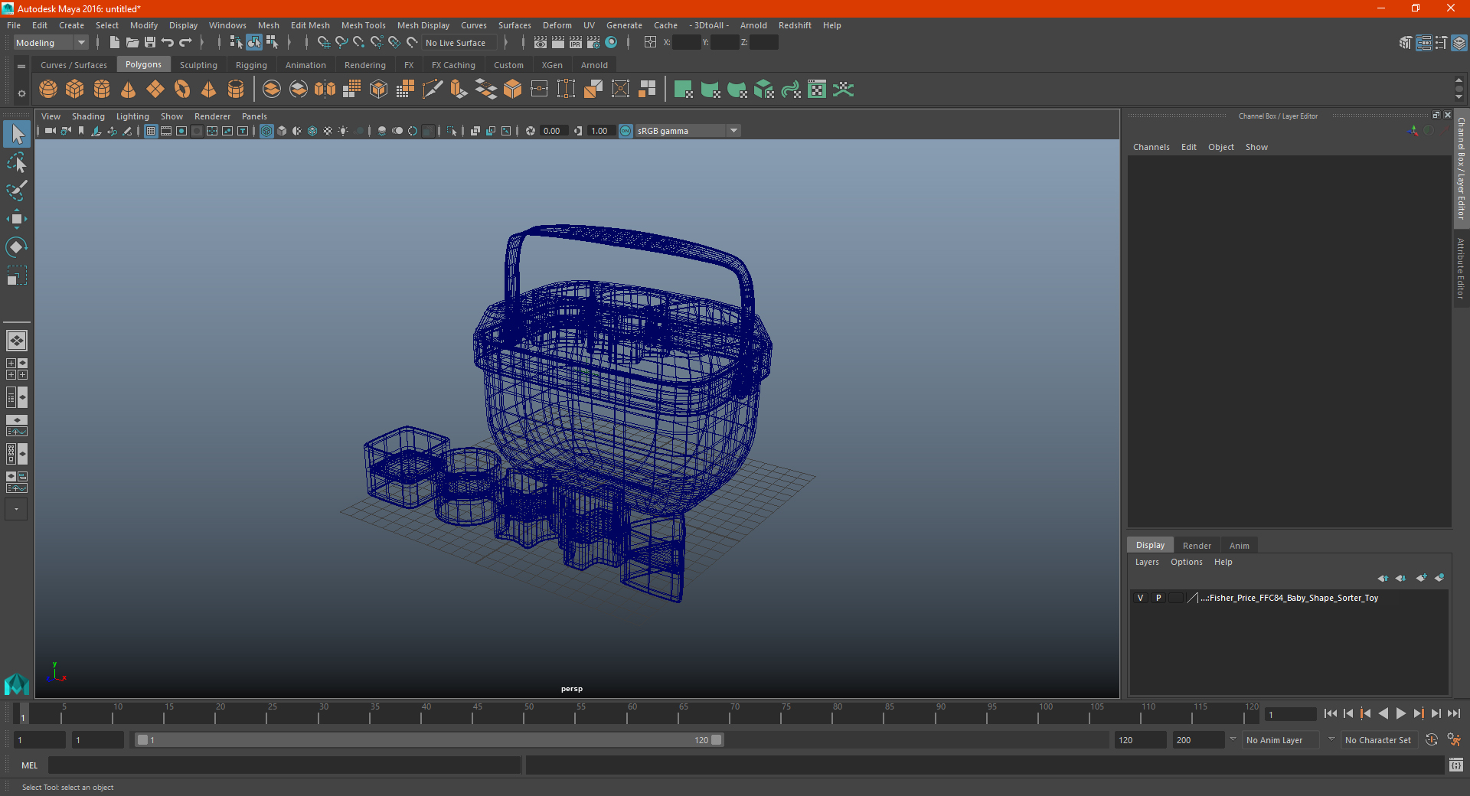
Task: Click the Mirror geometry shelf icon
Action: coord(325,90)
